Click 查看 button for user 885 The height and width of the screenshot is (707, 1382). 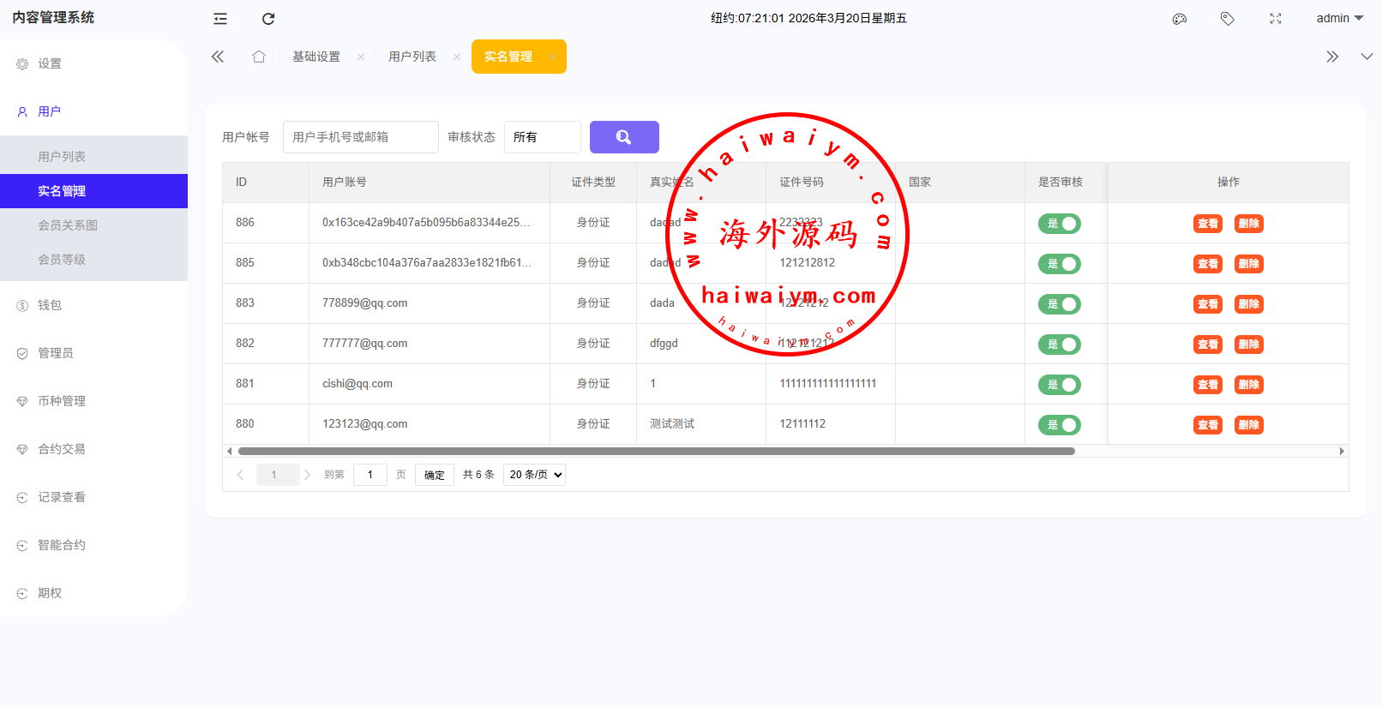pos(1207,264)
